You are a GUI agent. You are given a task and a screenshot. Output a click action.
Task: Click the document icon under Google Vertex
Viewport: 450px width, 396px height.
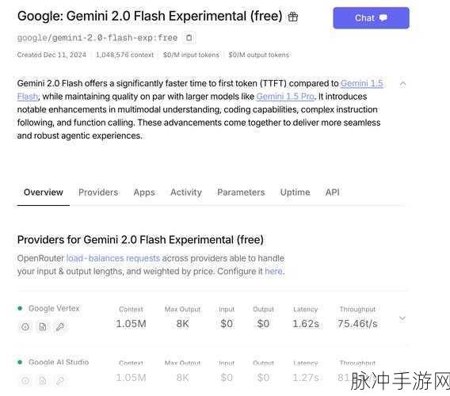point(43,326)
